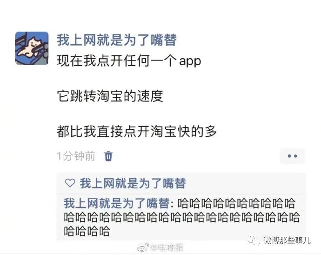
Task: Click the @电商报 watermark text
Action: tap(167, 248)
